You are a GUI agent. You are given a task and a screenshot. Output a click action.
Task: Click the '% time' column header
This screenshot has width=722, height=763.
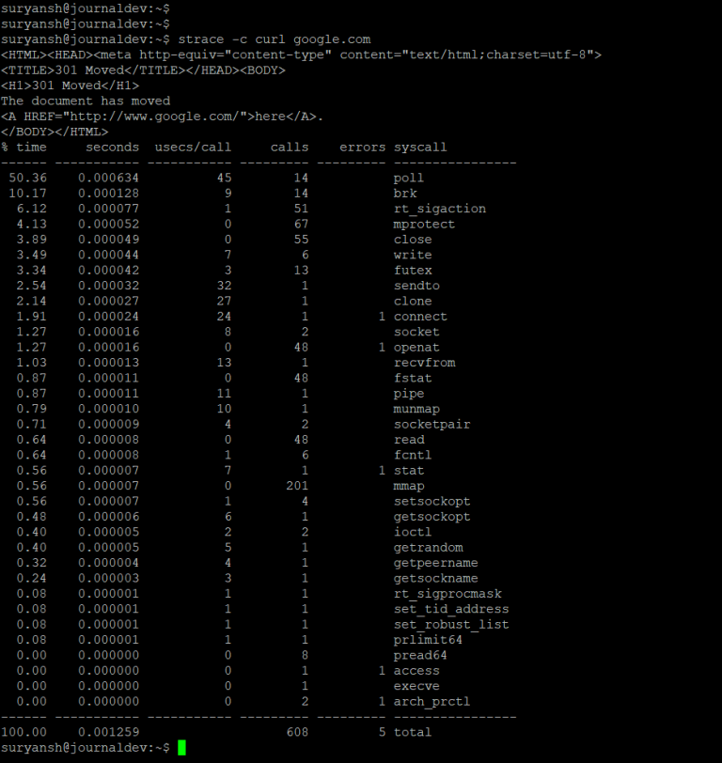click(x=24, y=148)
